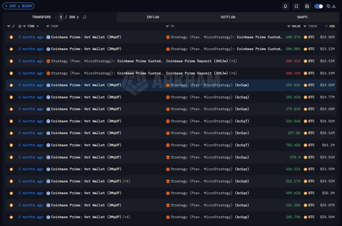The image size is (342, 226).
Task: Select the $26.01M USD amount
Action: [x=327, y=121]
